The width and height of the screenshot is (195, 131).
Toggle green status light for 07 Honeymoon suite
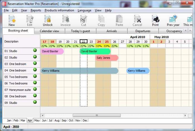tap(35, 89)
